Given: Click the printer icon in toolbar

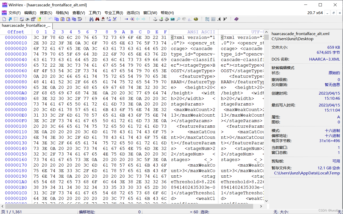Looking at the screenshot, I should (28, 19).
